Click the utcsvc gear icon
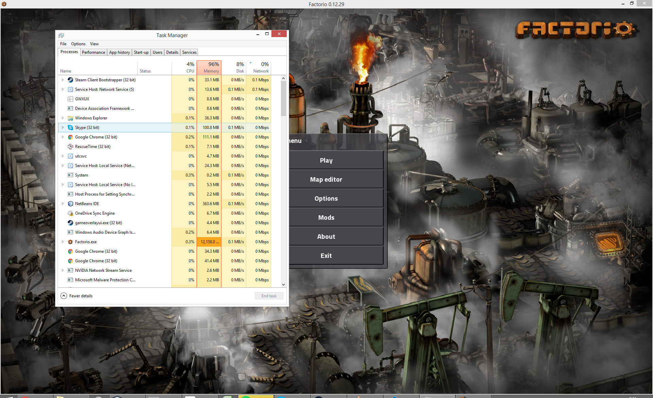653x398 pixels. tap(70, 156)
